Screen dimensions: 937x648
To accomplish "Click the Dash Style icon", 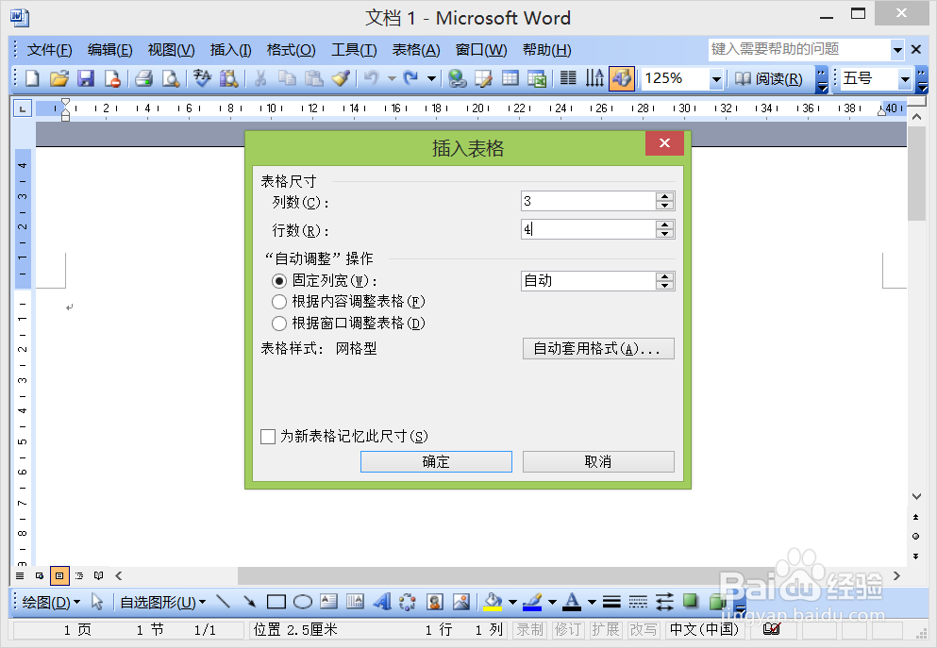I will coord(638,602).
